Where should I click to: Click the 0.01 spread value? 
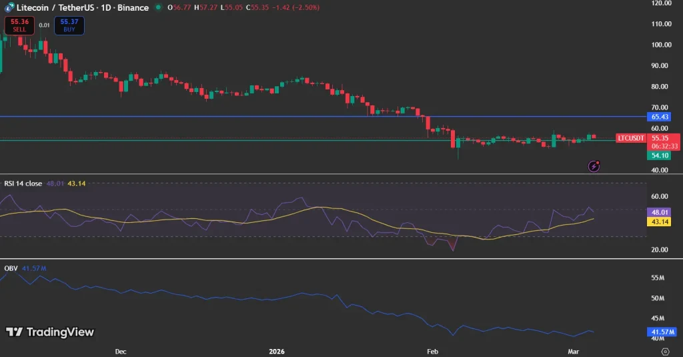[x=44, y=25]
